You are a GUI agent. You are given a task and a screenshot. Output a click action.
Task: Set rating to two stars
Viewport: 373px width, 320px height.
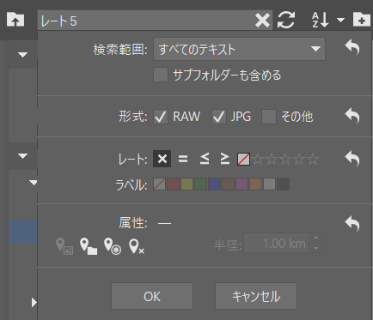(272, 160)
